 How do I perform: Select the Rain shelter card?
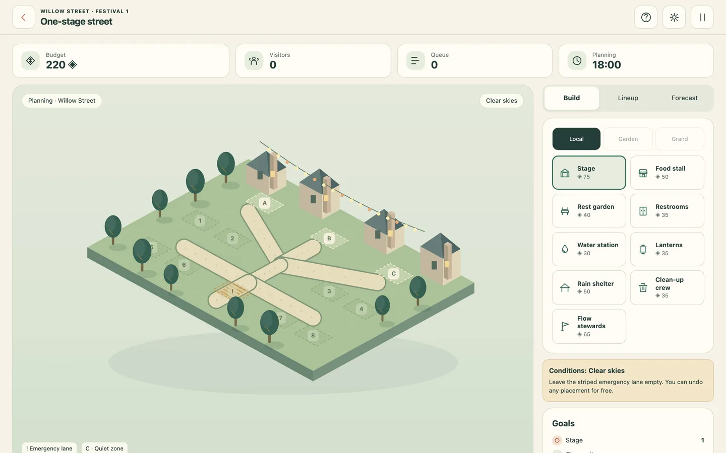[589, 288]
